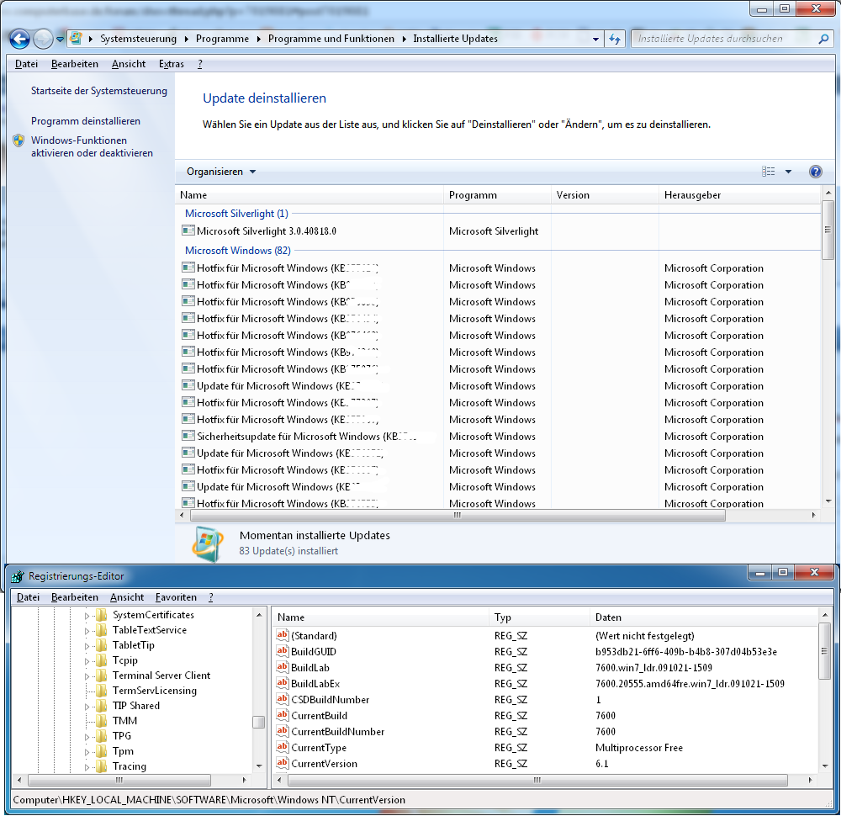The width and height of the screenshot is (841, 816).
Task: Expand the Terminal Server Client key
Action: pyautogui.click(x=87, y=676)
